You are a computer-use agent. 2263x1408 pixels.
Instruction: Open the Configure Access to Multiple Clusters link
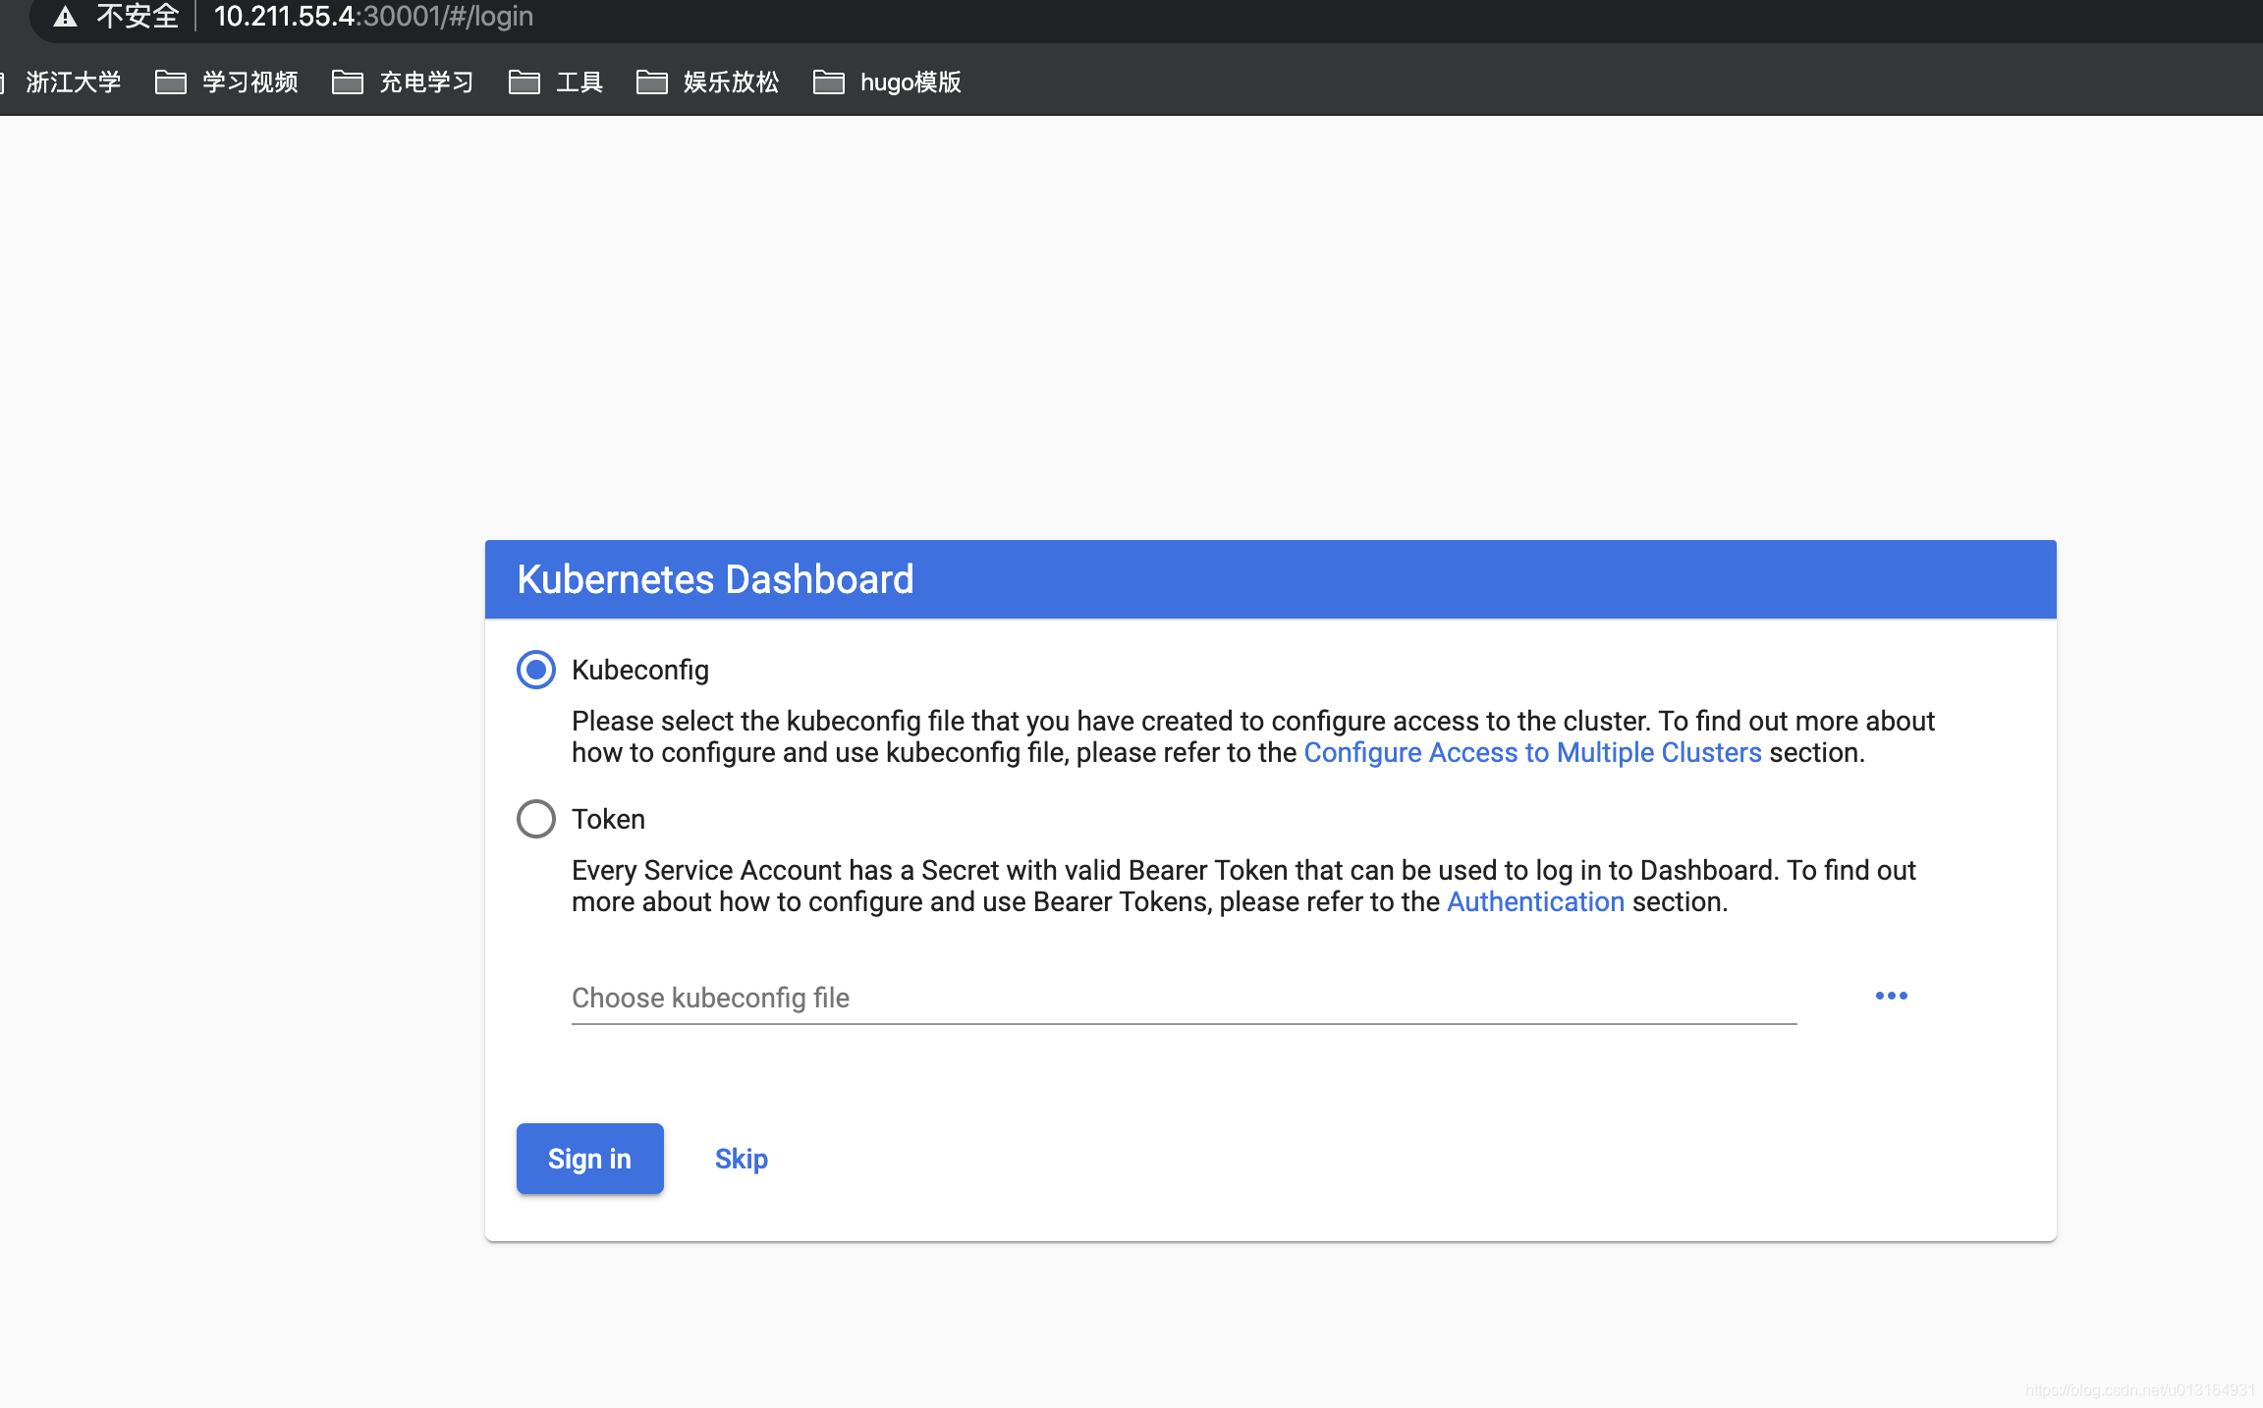[x=1531, y=752]
